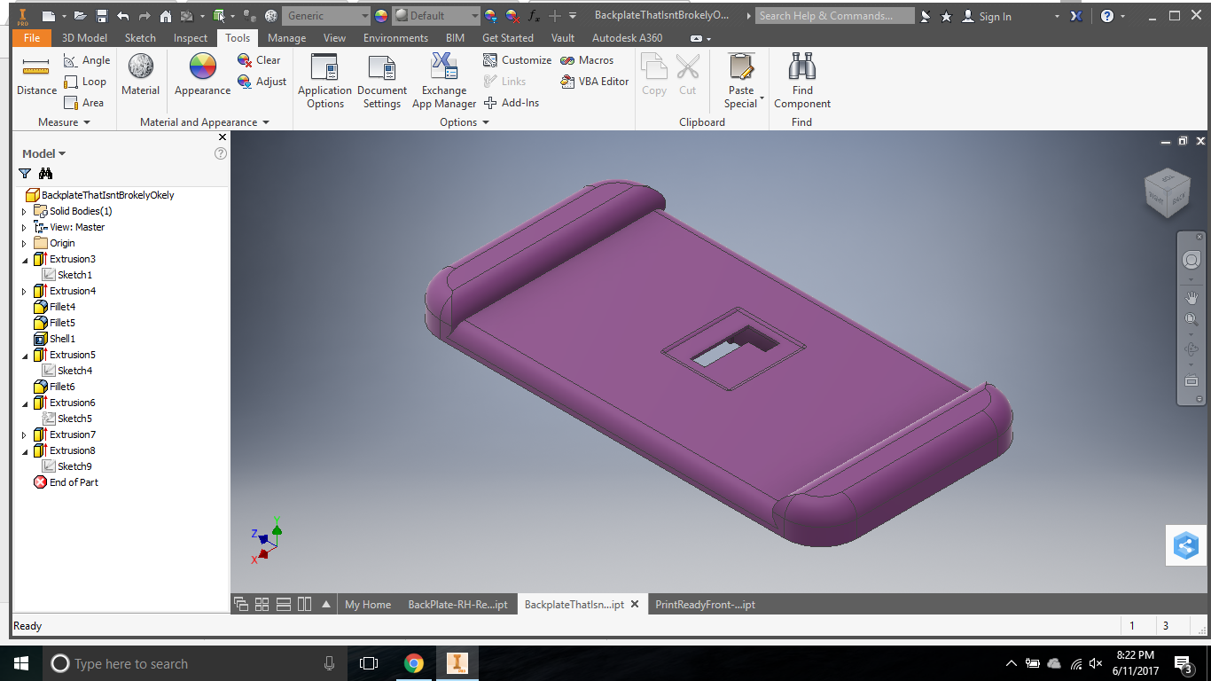
Task: Open the navigation Pan hand tool
Action: click(x=1191, y=297)
